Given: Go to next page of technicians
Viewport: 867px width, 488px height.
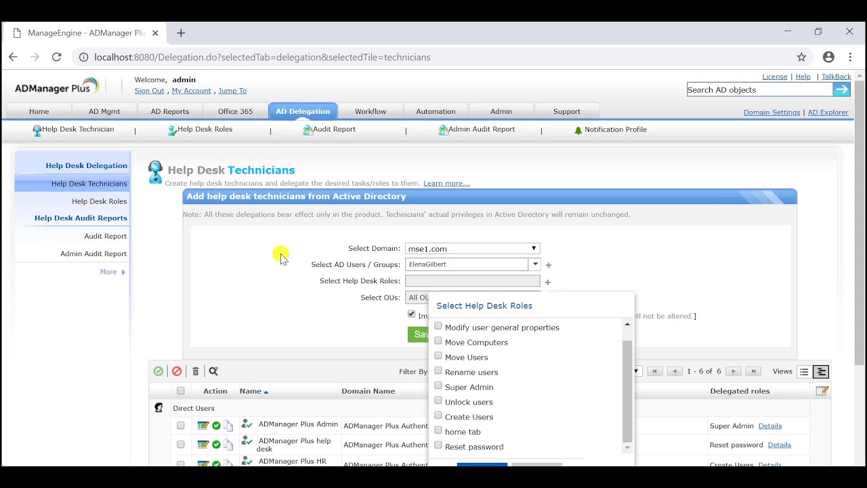Looking at the screenshot, I should coord(734,371).
